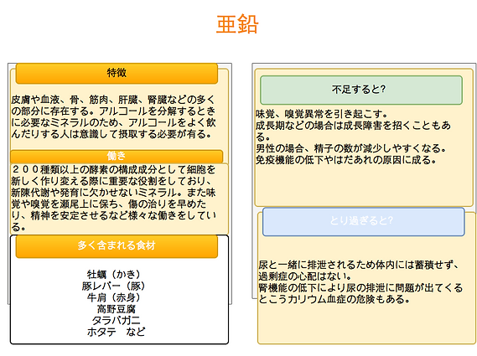Select the ホタテ など food item

coord(117,332)
